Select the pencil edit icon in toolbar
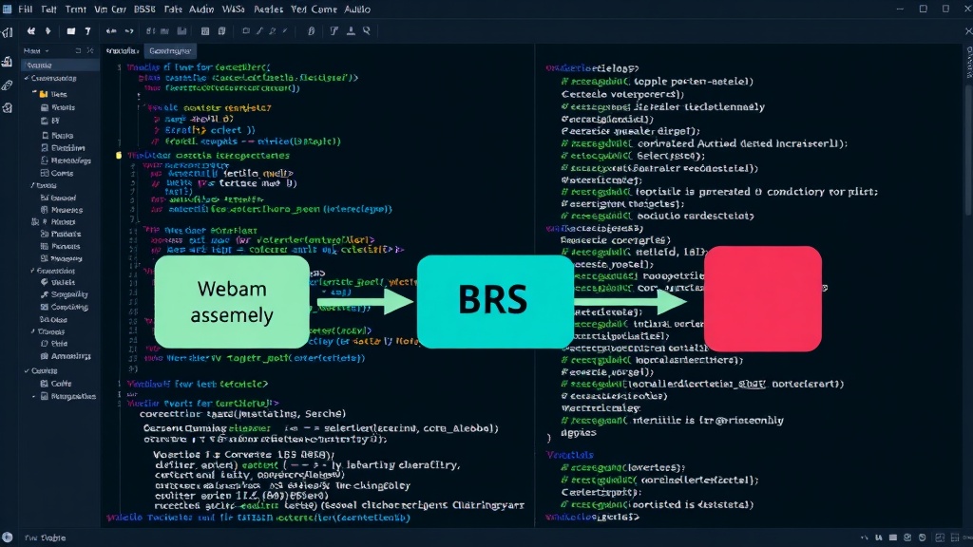The height and width of the screenshot is (547, 973). click(259, 31)
